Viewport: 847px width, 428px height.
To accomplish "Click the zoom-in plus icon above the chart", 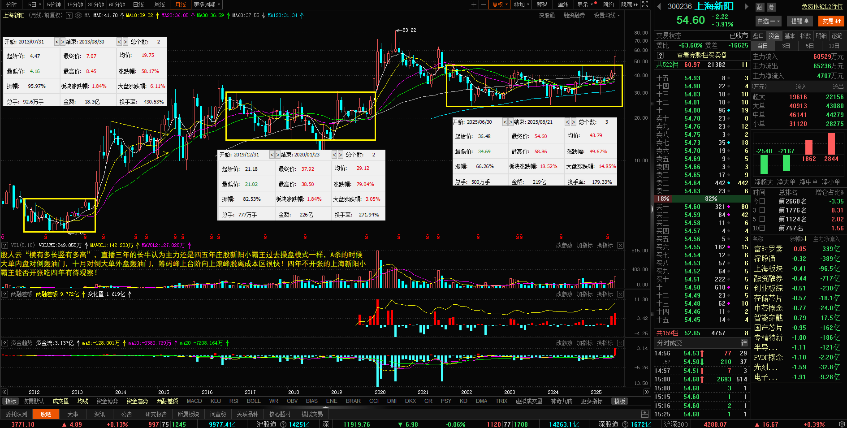I will tap(474, 4).
